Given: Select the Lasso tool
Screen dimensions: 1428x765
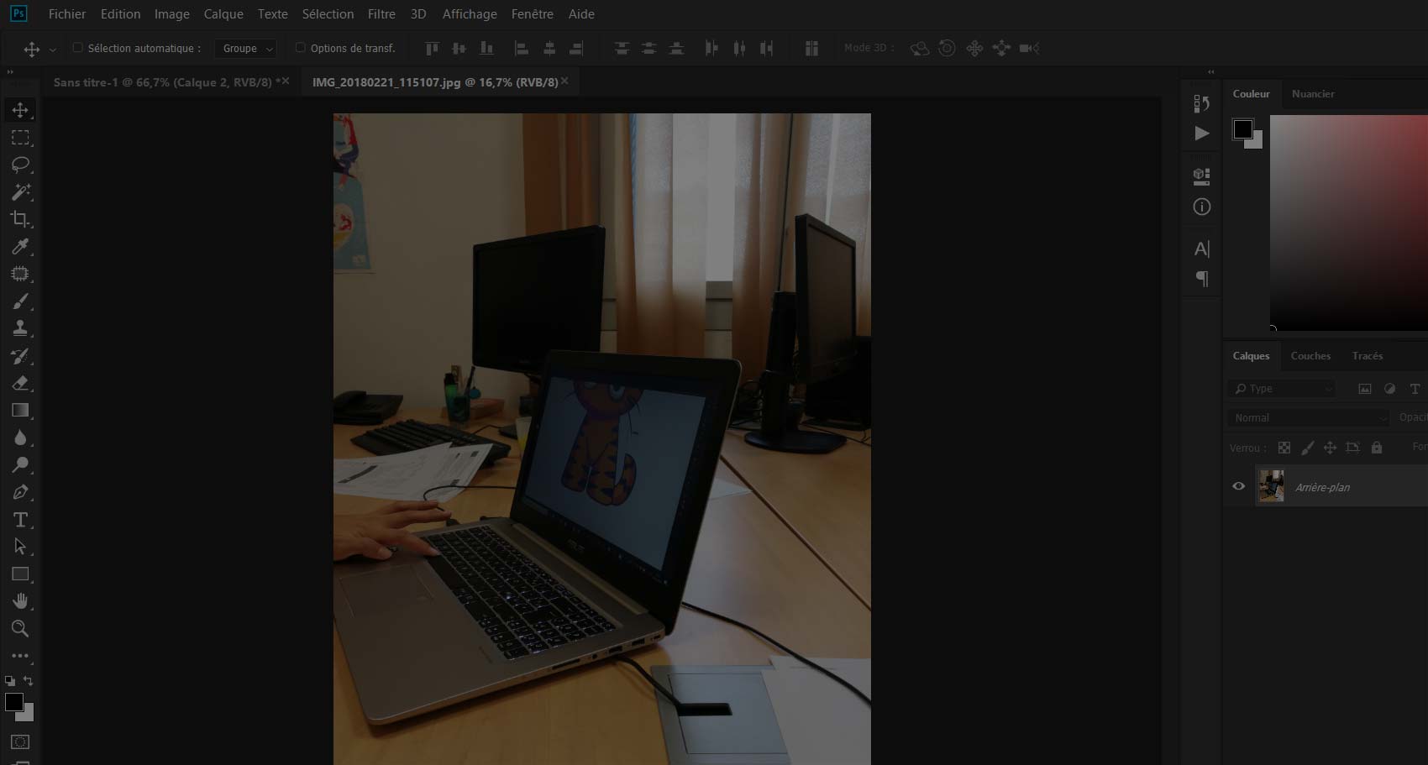Looking at the screenshot, I should pyautogui.click(x=20, y=165).
